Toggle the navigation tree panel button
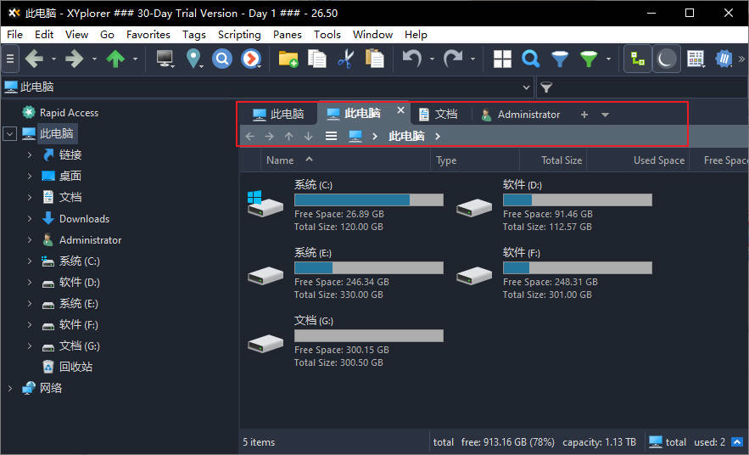The height and width of the screenshot is (455, 749). [636, 59]
